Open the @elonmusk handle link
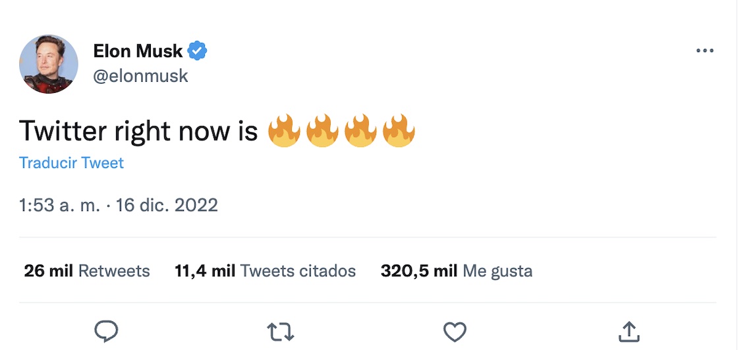The width and height of the screenshot is (738, 350). click(140, 76)
